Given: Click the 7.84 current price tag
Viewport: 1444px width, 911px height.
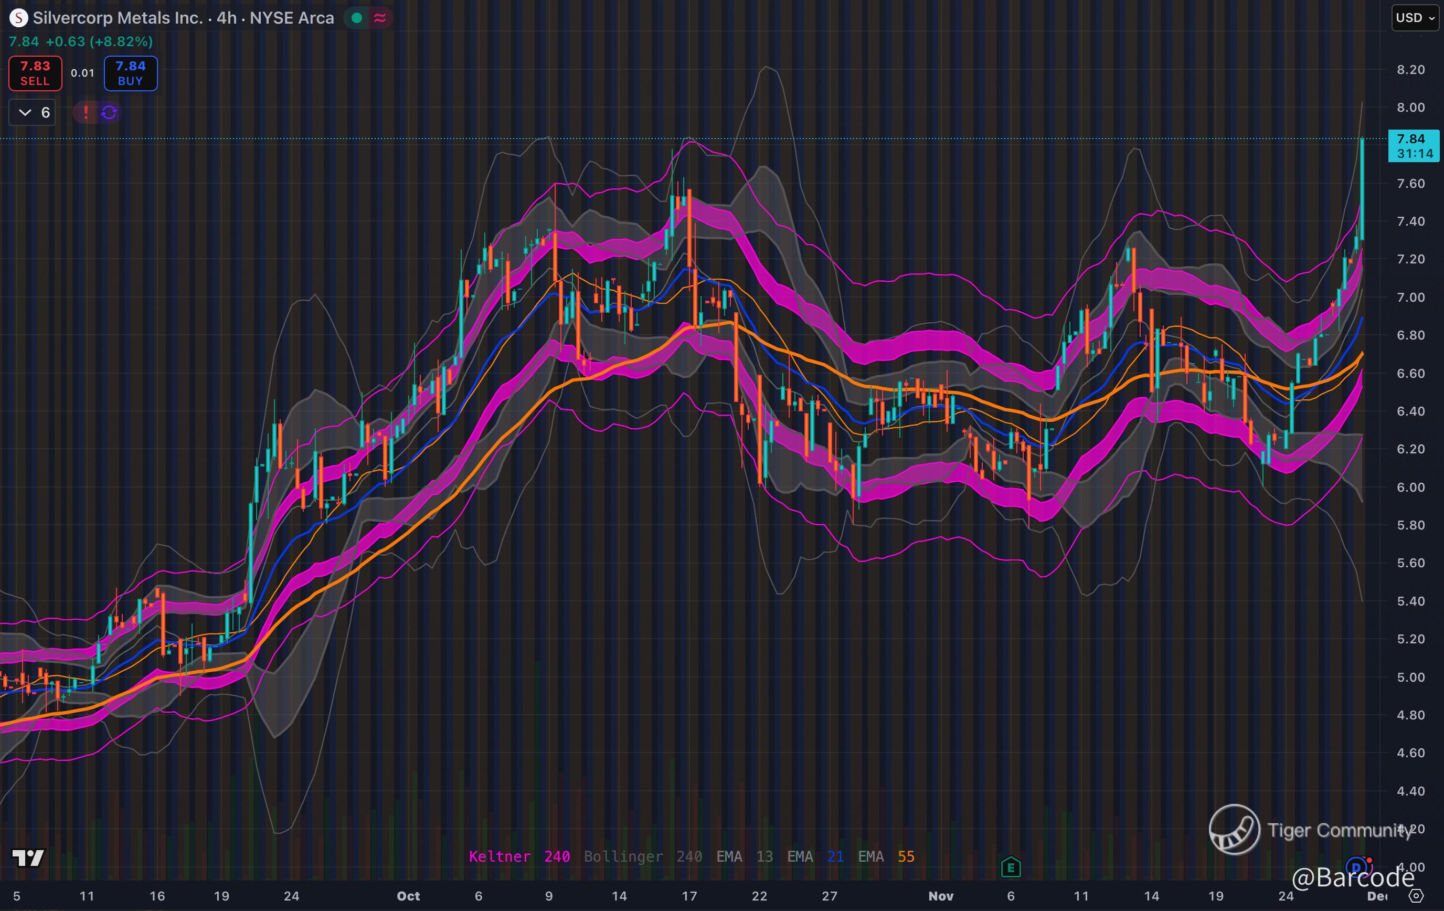Looking at the screenshot, I should click(x=1414, y=146).
